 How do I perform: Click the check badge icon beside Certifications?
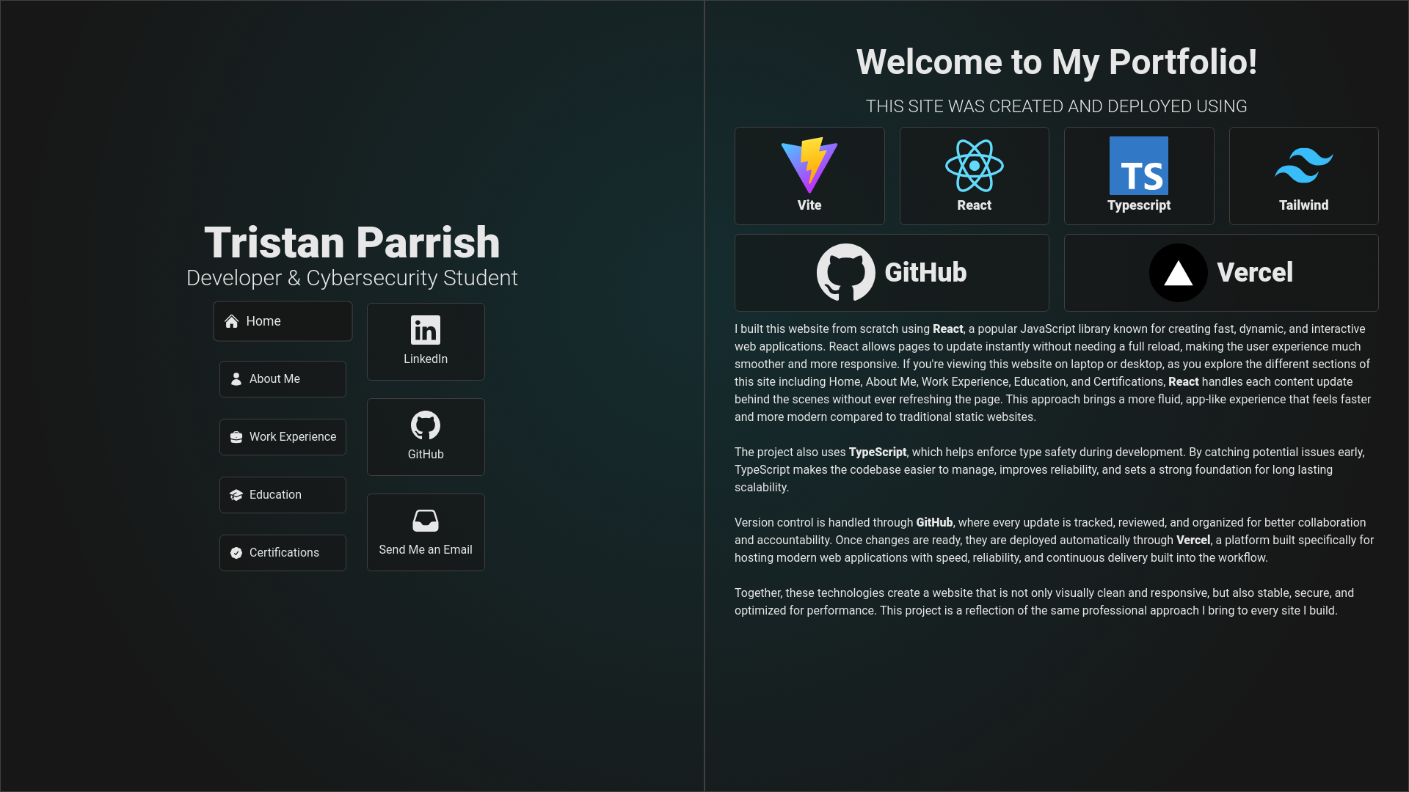[x=236, y=553]
